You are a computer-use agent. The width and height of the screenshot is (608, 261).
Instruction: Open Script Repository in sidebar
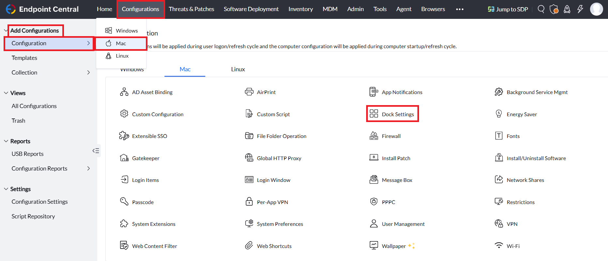(33, 216)
